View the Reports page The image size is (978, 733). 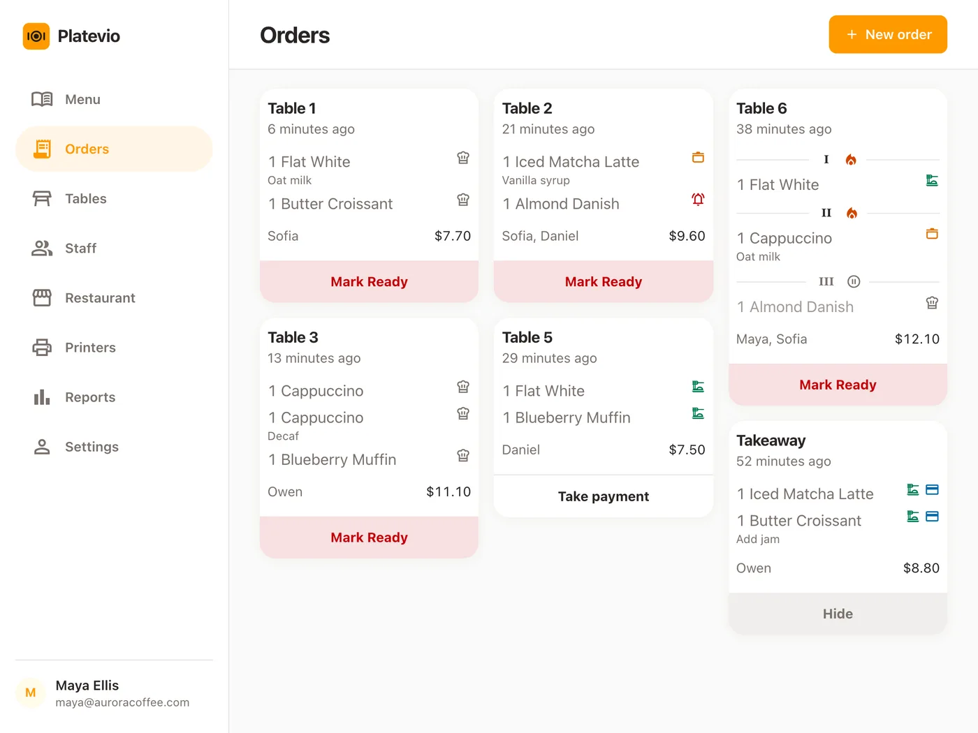click(x=114, y=397)
